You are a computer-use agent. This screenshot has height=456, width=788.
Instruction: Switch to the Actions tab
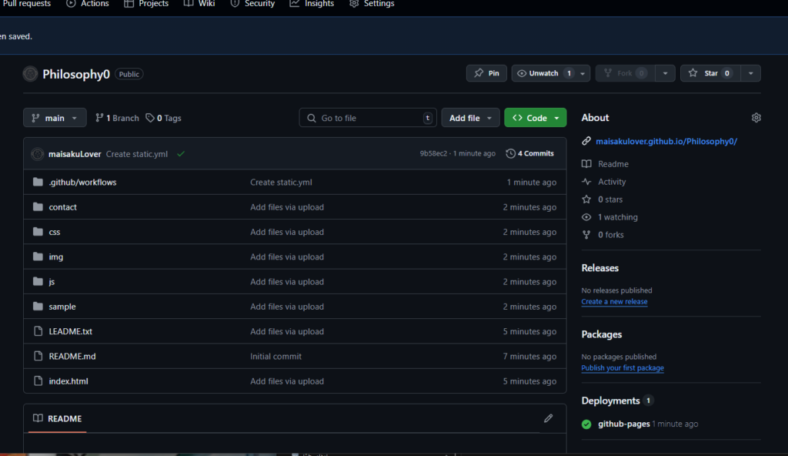coord(88,4)
